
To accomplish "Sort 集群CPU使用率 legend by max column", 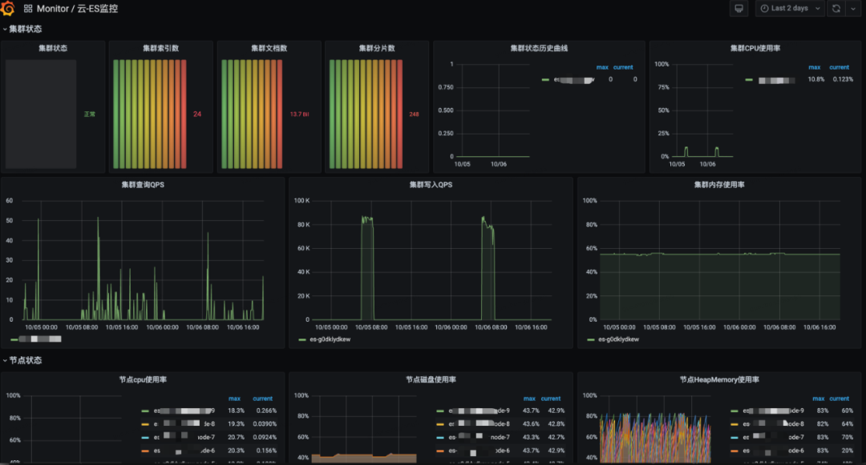I will (x=815, y=67).
